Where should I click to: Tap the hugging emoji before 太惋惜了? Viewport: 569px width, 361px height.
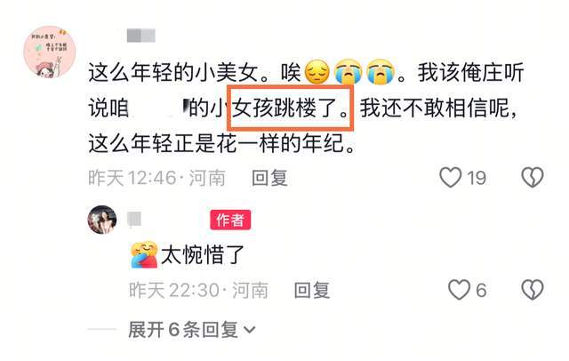click(x=144, y=254)
